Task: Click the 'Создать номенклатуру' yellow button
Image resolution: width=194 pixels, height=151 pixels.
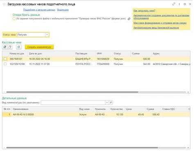Action: tap(39, 47)
